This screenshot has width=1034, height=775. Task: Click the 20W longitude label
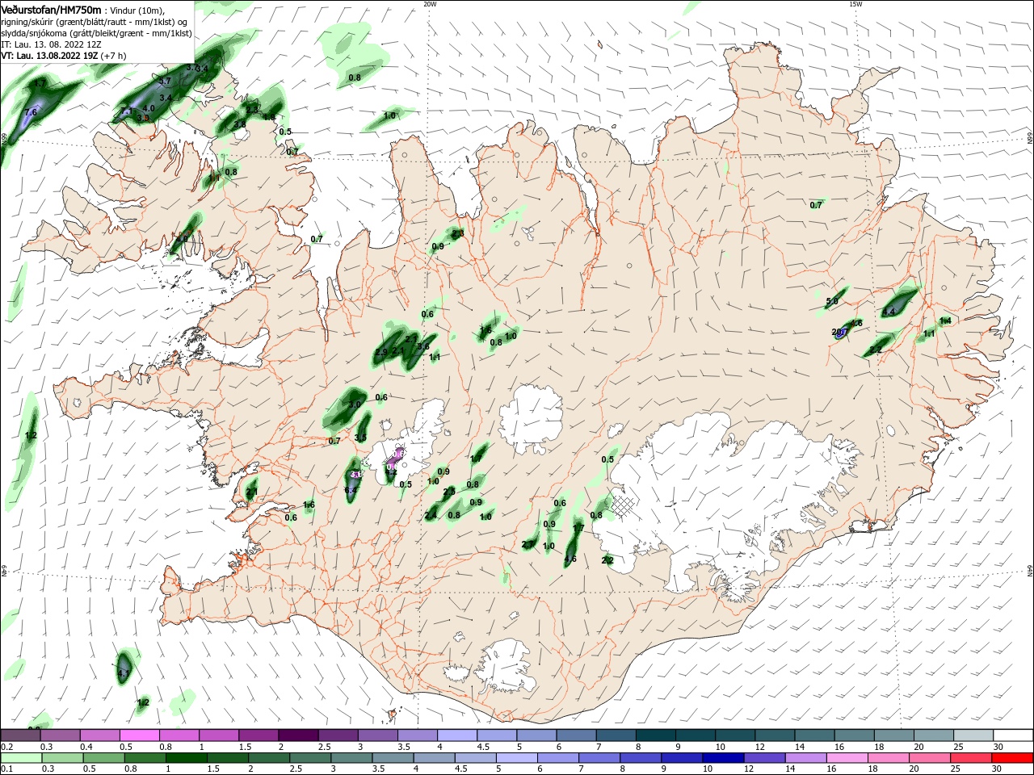coord(430,4)
